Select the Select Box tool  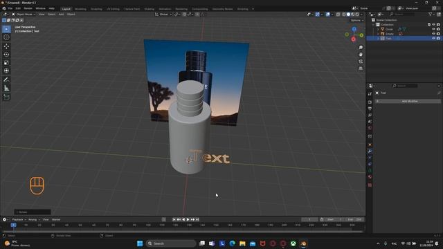coord(6,29)
